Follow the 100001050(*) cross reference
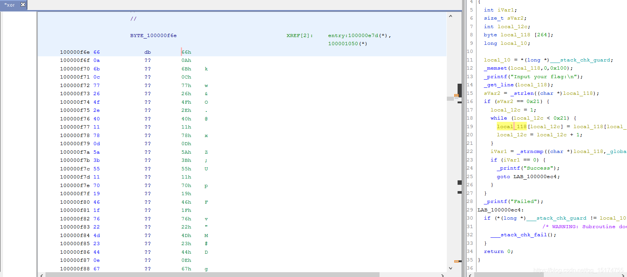The height and width of the screenshot is (277, 627). click(347, 44)
